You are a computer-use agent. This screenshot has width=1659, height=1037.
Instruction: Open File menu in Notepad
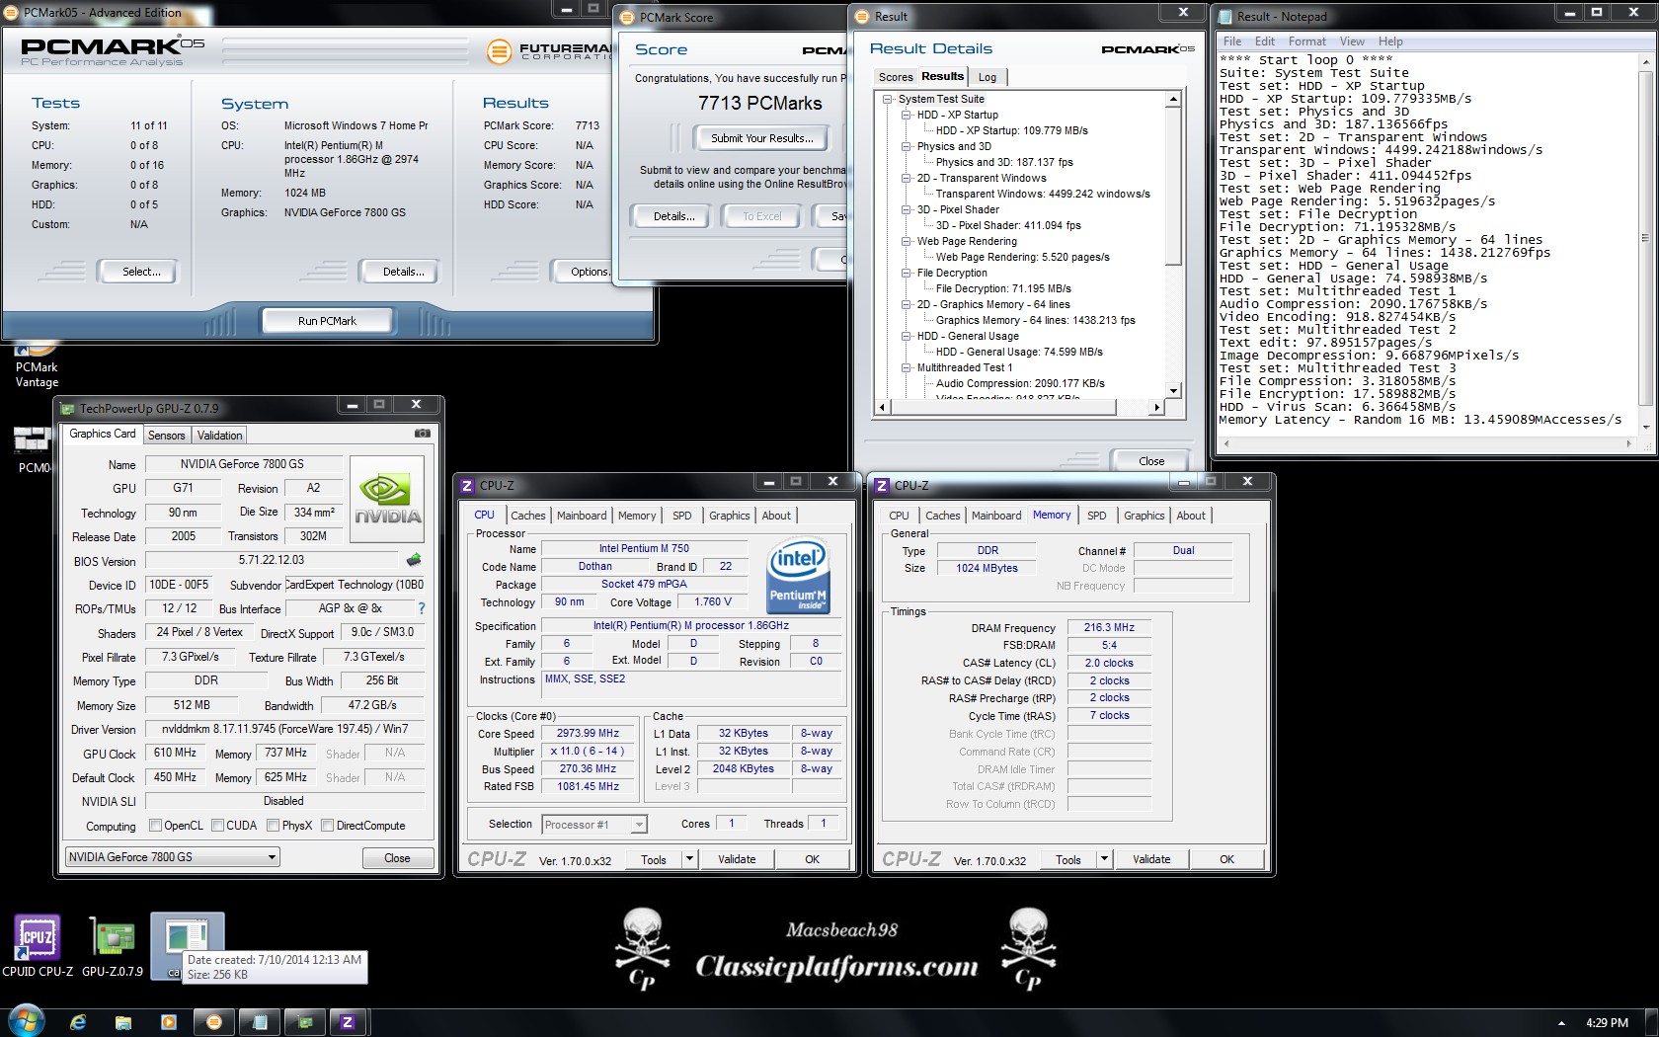coord(1232,41)
